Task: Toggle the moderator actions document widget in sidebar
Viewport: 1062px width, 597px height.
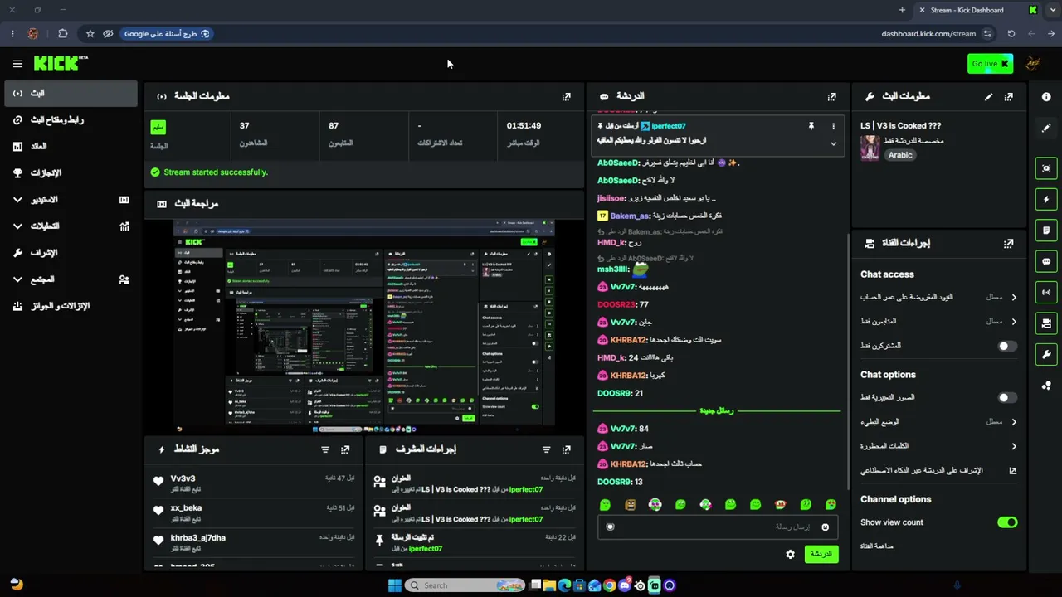Action: point(1046,230)
